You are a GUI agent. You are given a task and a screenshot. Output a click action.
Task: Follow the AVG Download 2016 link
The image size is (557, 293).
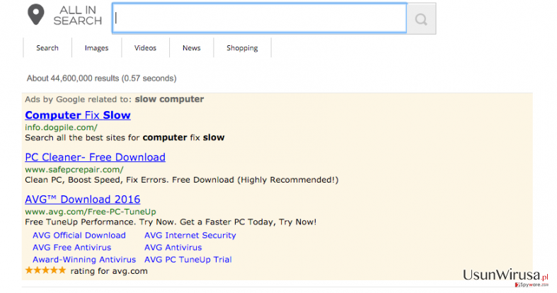tap(82, 200)
